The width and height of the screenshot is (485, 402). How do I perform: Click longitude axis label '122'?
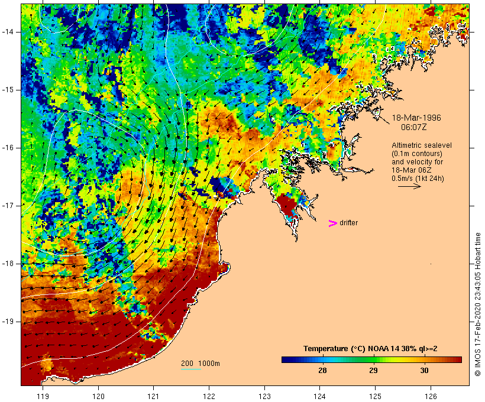(209, 396)
